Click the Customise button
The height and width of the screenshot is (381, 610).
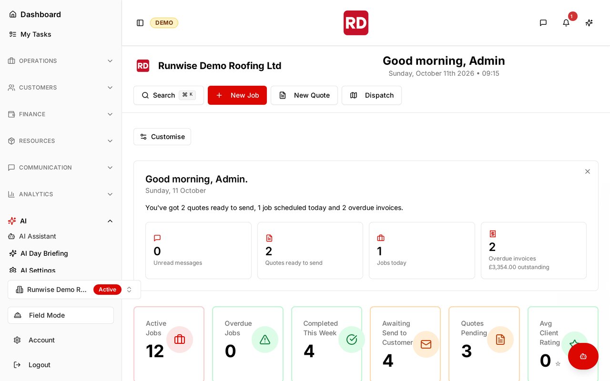[x=162, y=137]
